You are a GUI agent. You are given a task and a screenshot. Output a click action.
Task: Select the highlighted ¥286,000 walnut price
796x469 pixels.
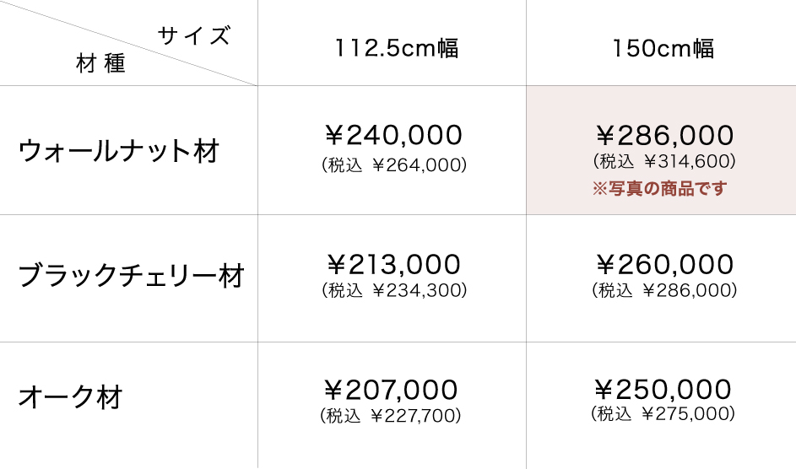(x=664, y=135)
